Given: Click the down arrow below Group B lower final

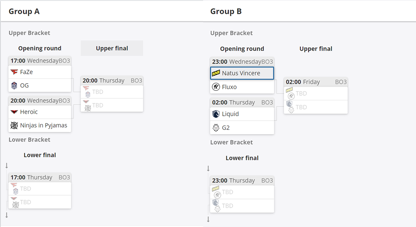Looking at the screenshot, I should [x=208, y=219].
